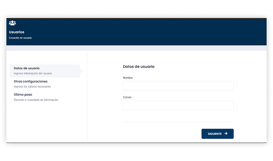
Task: Focus the Correo input field
Action: 178,105
